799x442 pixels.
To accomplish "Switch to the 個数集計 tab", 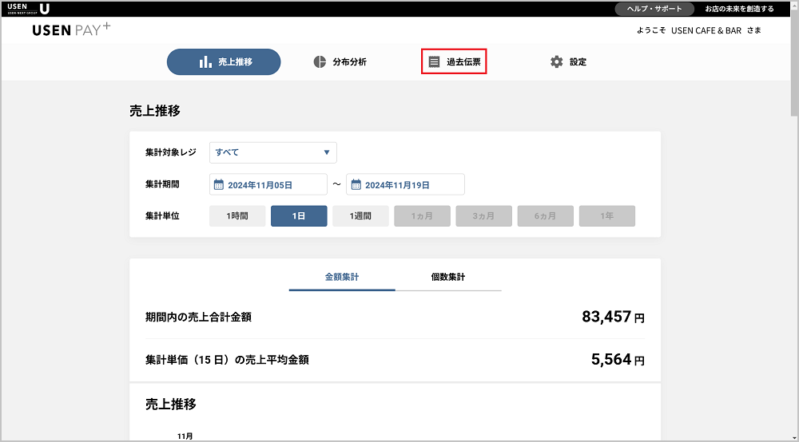I will tap(447, 277).
